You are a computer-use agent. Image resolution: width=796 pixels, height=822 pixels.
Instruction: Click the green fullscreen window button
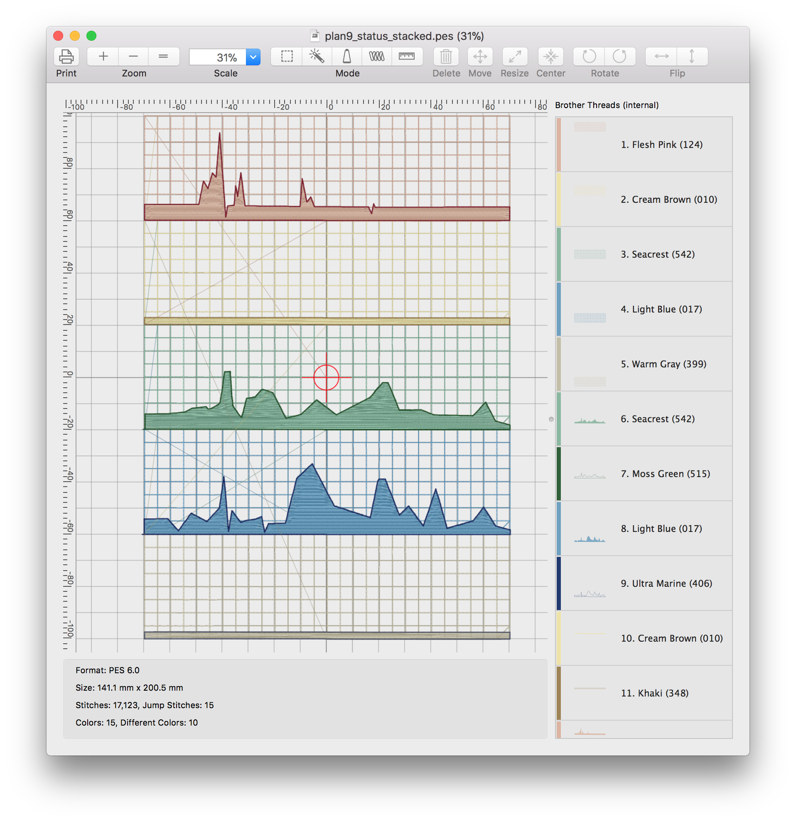(91, 36)
